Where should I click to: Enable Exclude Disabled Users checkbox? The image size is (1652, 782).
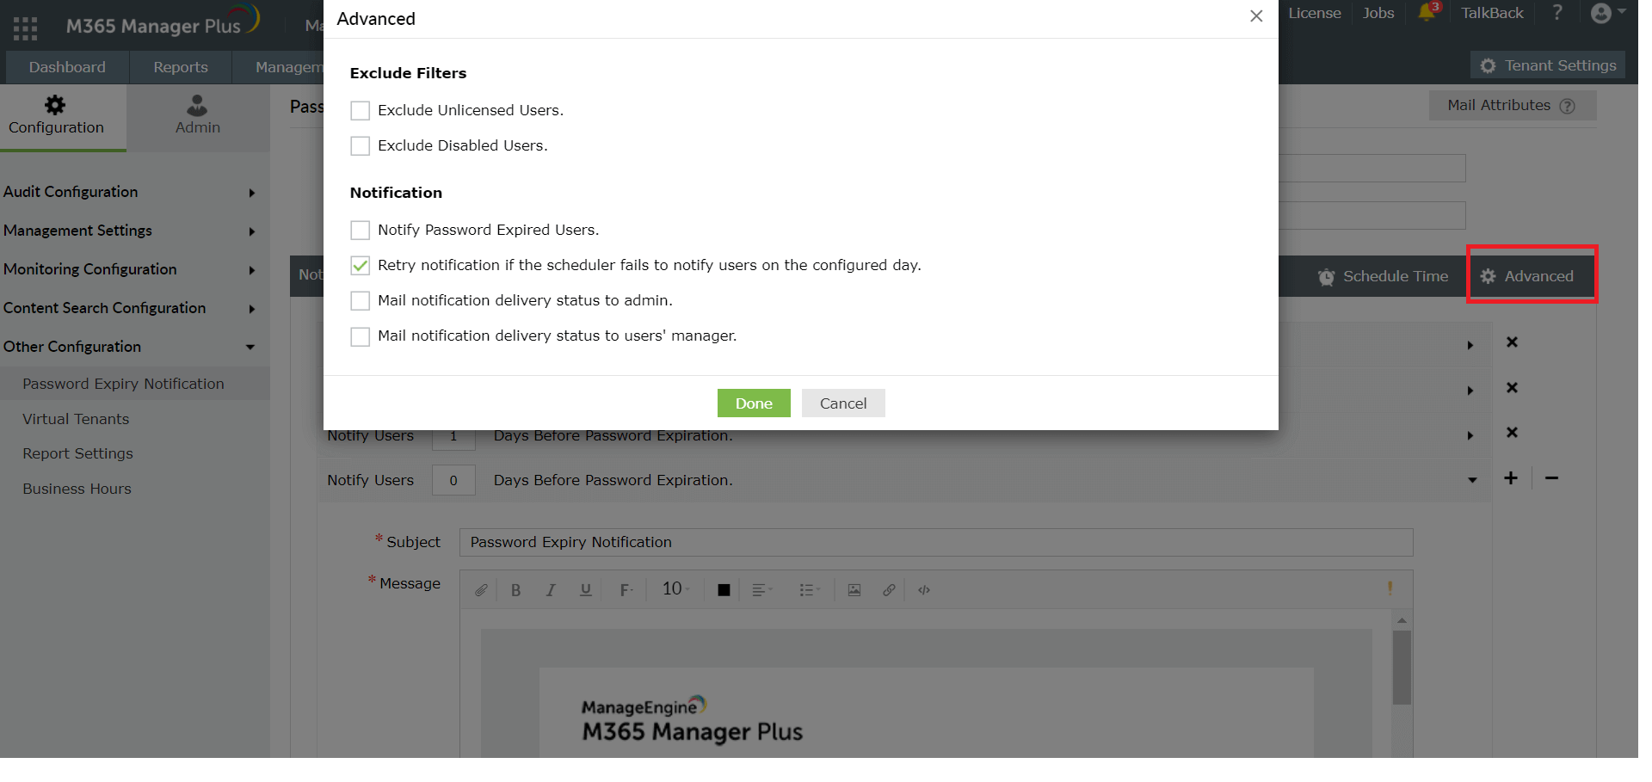(x=361, y=146)
